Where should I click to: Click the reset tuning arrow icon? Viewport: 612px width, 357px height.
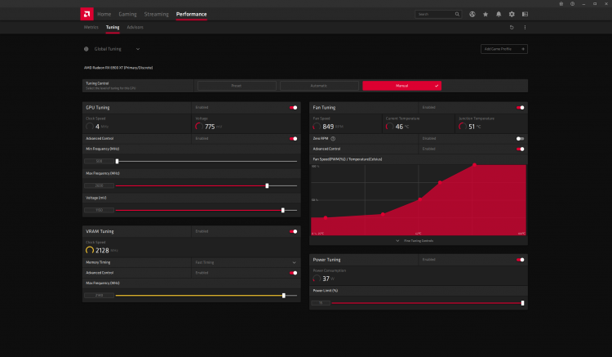(512, 27)
